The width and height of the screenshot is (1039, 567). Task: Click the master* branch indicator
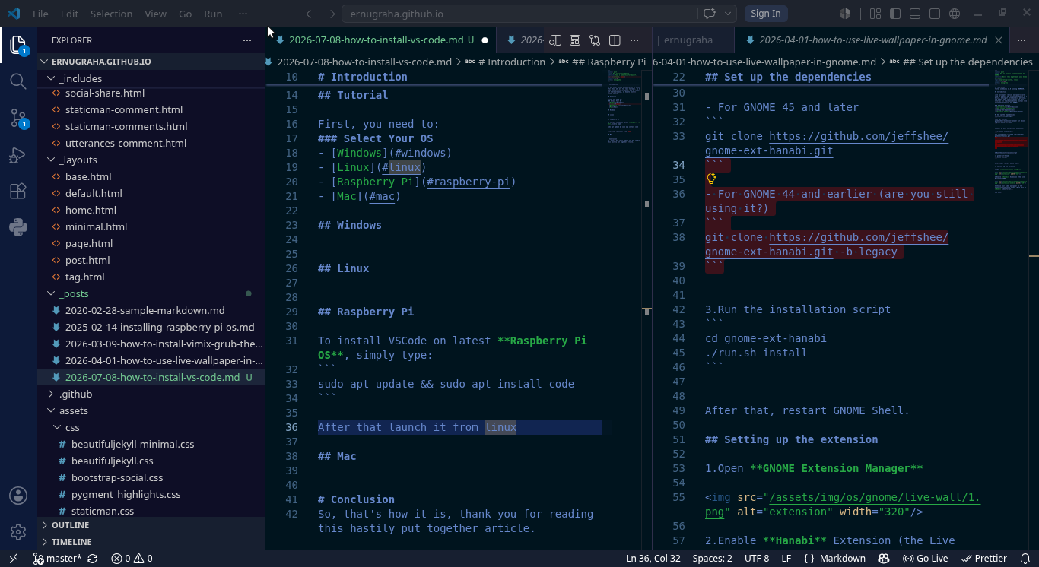(x=58, y=559)
